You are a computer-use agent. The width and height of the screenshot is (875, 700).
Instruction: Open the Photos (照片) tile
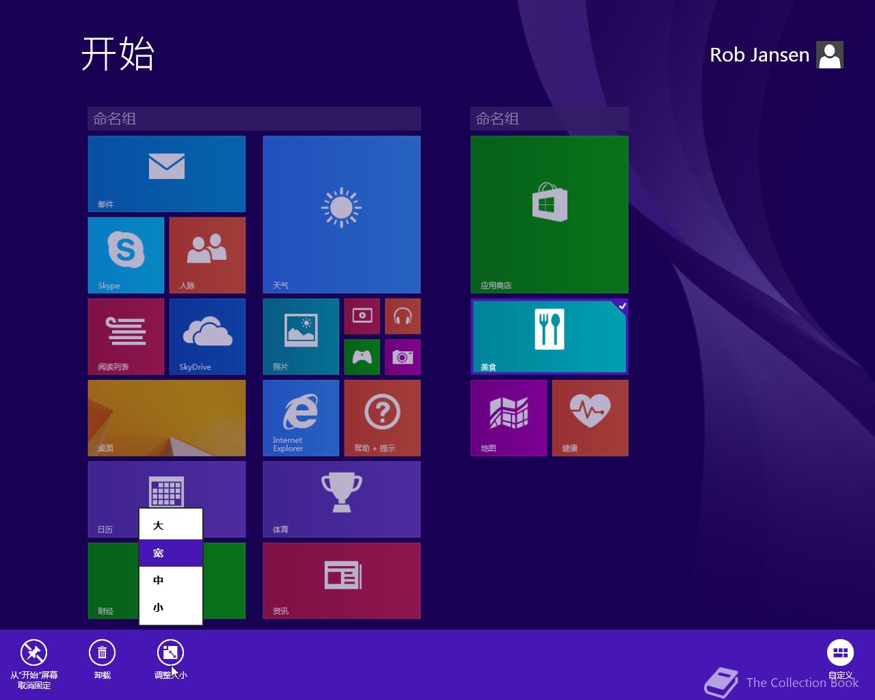pyautogui.click(x=301, y=336)
